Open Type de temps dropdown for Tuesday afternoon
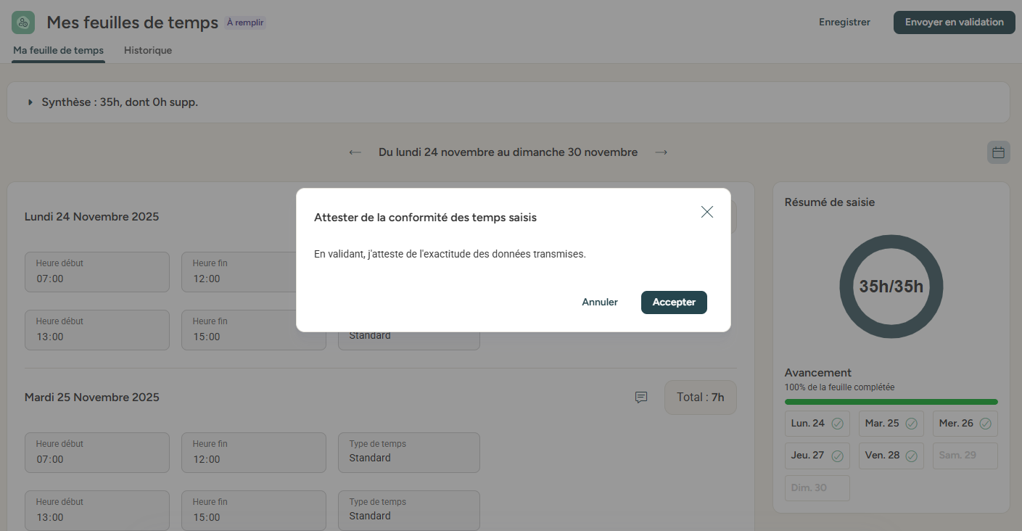 pyautogui.click(x=408, y=511)
